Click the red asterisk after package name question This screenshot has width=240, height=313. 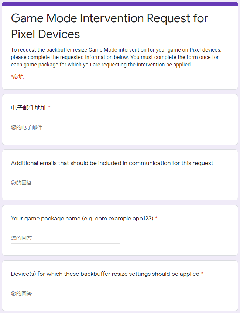pos(156,219)
